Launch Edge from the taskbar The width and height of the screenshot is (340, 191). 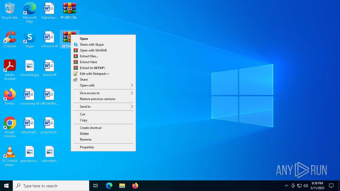[109, 186]
